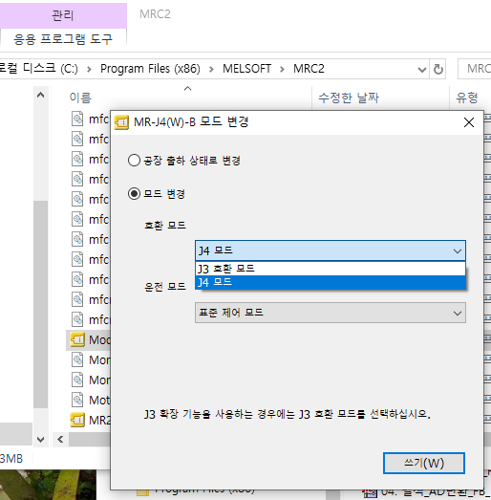Image resolution: width=491 pixels, height=500 pixels.
Task: Click the MRC2 search box
Action: coord(475,69)
